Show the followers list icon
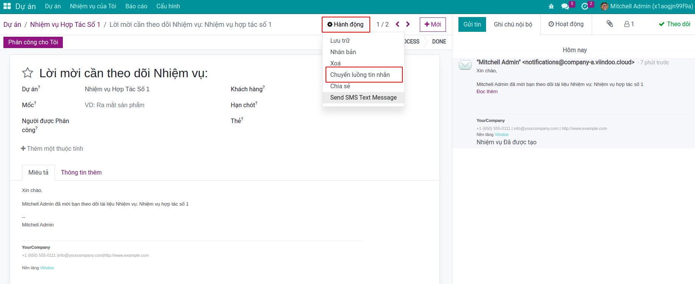 [629, 24]
